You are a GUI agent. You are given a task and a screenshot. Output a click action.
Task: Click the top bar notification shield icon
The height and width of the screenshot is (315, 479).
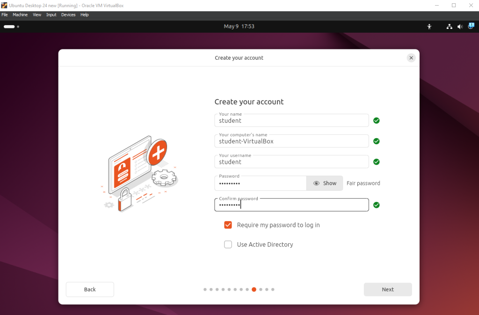click(x=471, y=26)
